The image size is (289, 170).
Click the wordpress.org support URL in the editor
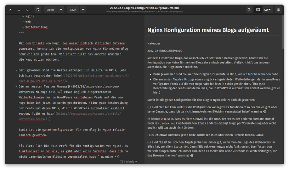70,116
